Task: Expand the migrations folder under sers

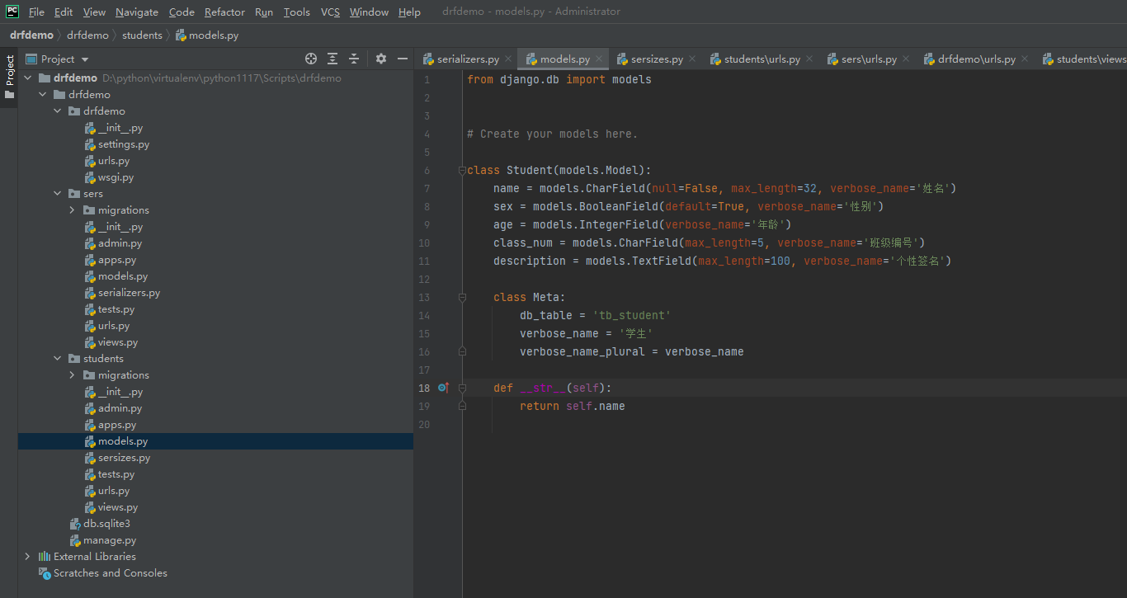Action: pos(73,210)
